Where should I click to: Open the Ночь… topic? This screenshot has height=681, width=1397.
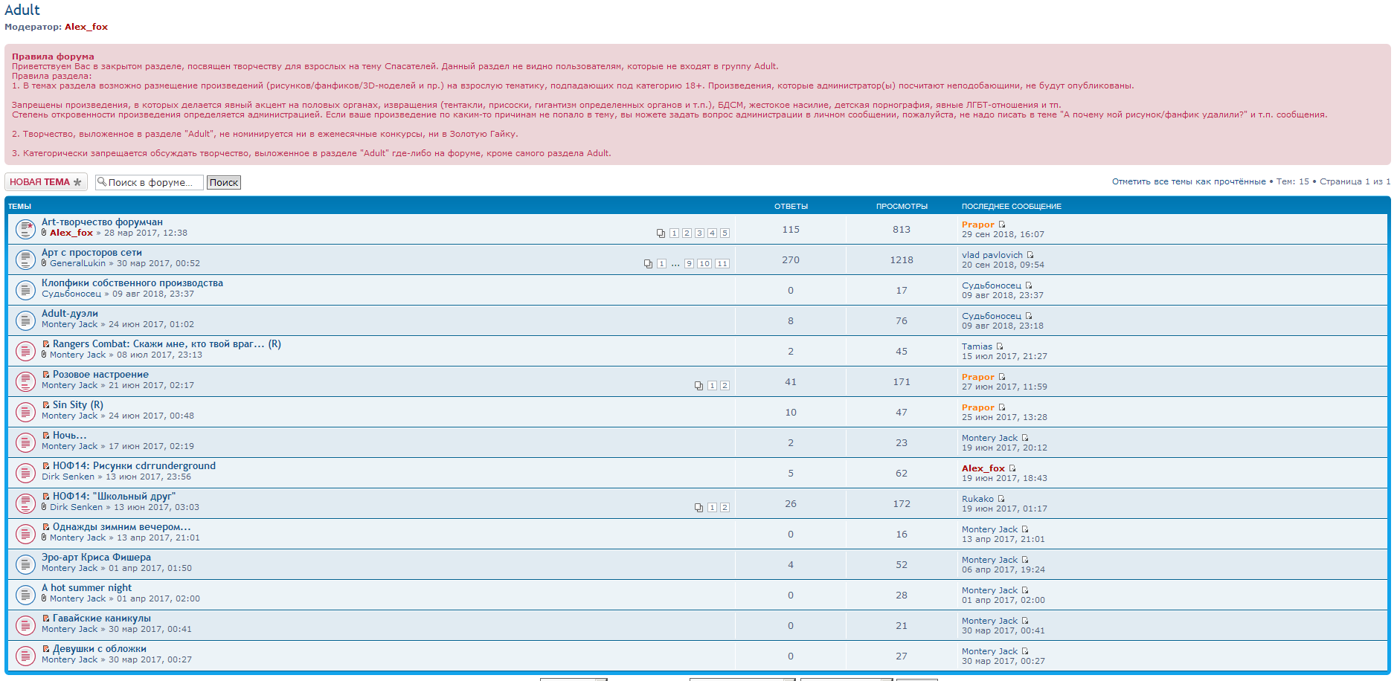(x=69, y=435)
